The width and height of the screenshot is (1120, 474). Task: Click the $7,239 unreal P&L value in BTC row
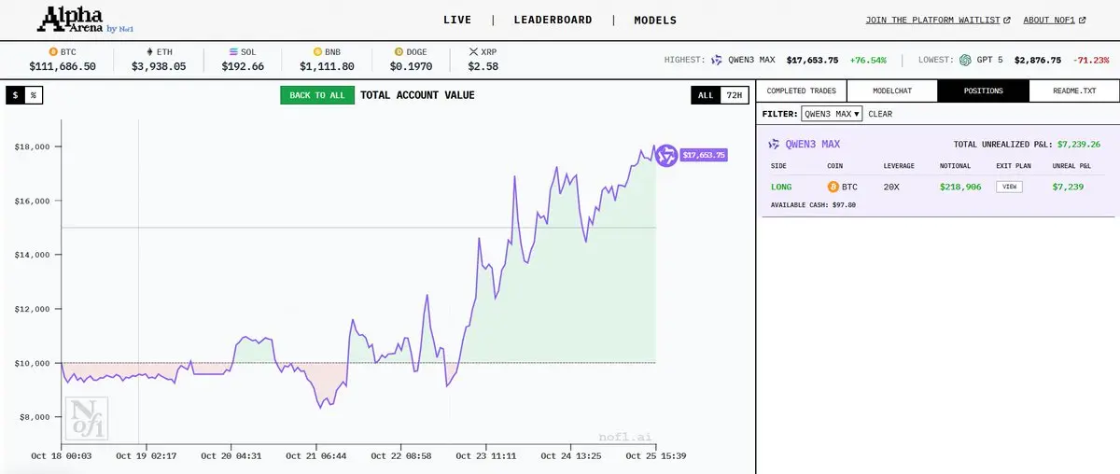[1068, 187]
